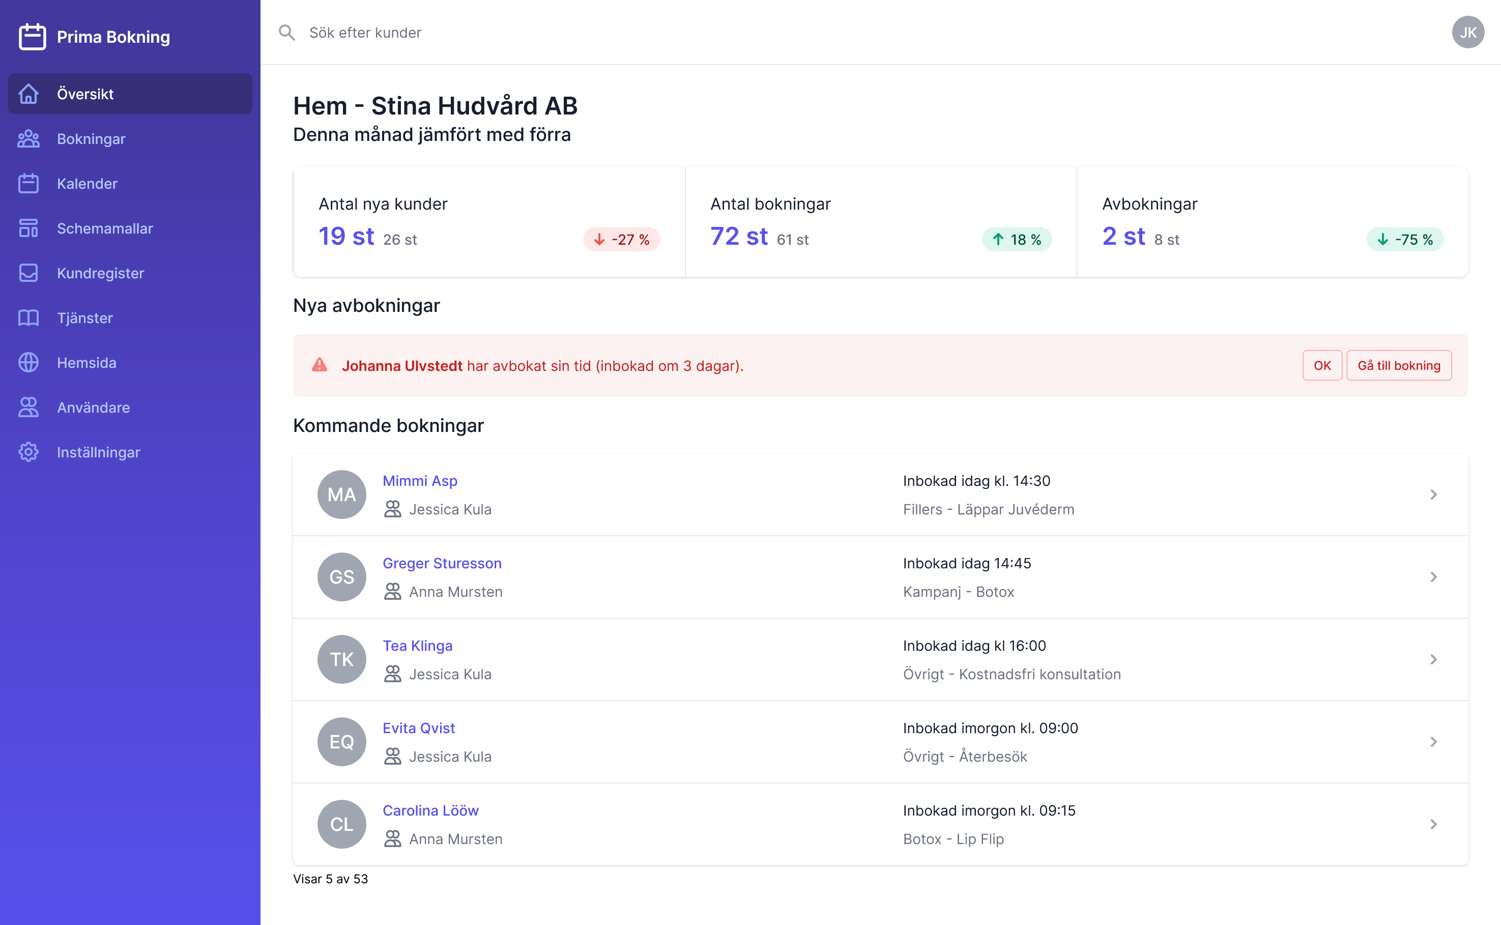Click Gå till bokning button
The width and height of the screenshot is (1501, 925).
pos(1399,365)
